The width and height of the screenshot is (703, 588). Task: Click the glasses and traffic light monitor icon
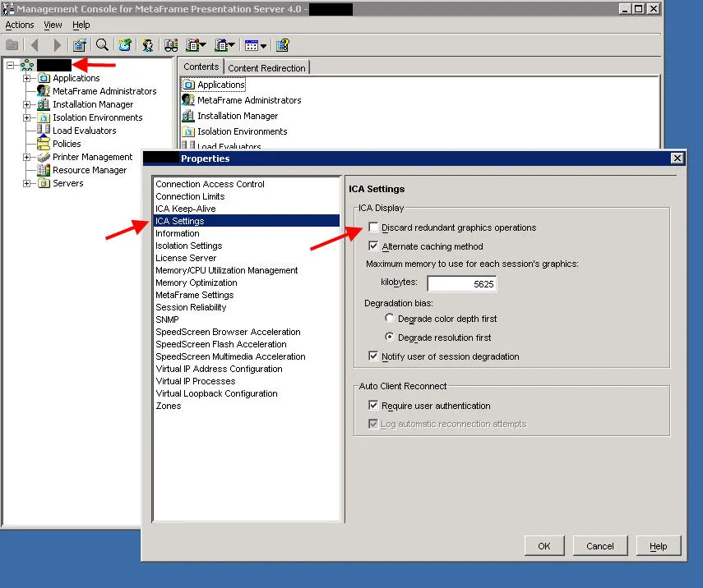click(171, 45)
